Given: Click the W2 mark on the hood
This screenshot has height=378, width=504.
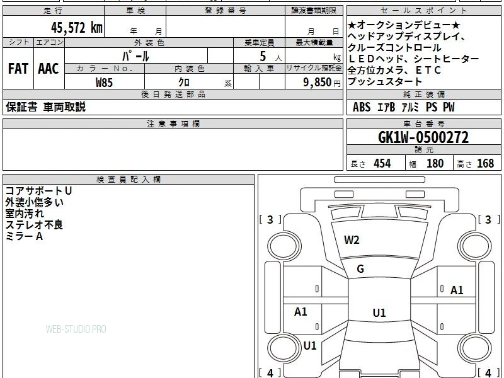Looking at the screenshot, I should (x=352, y=240).
